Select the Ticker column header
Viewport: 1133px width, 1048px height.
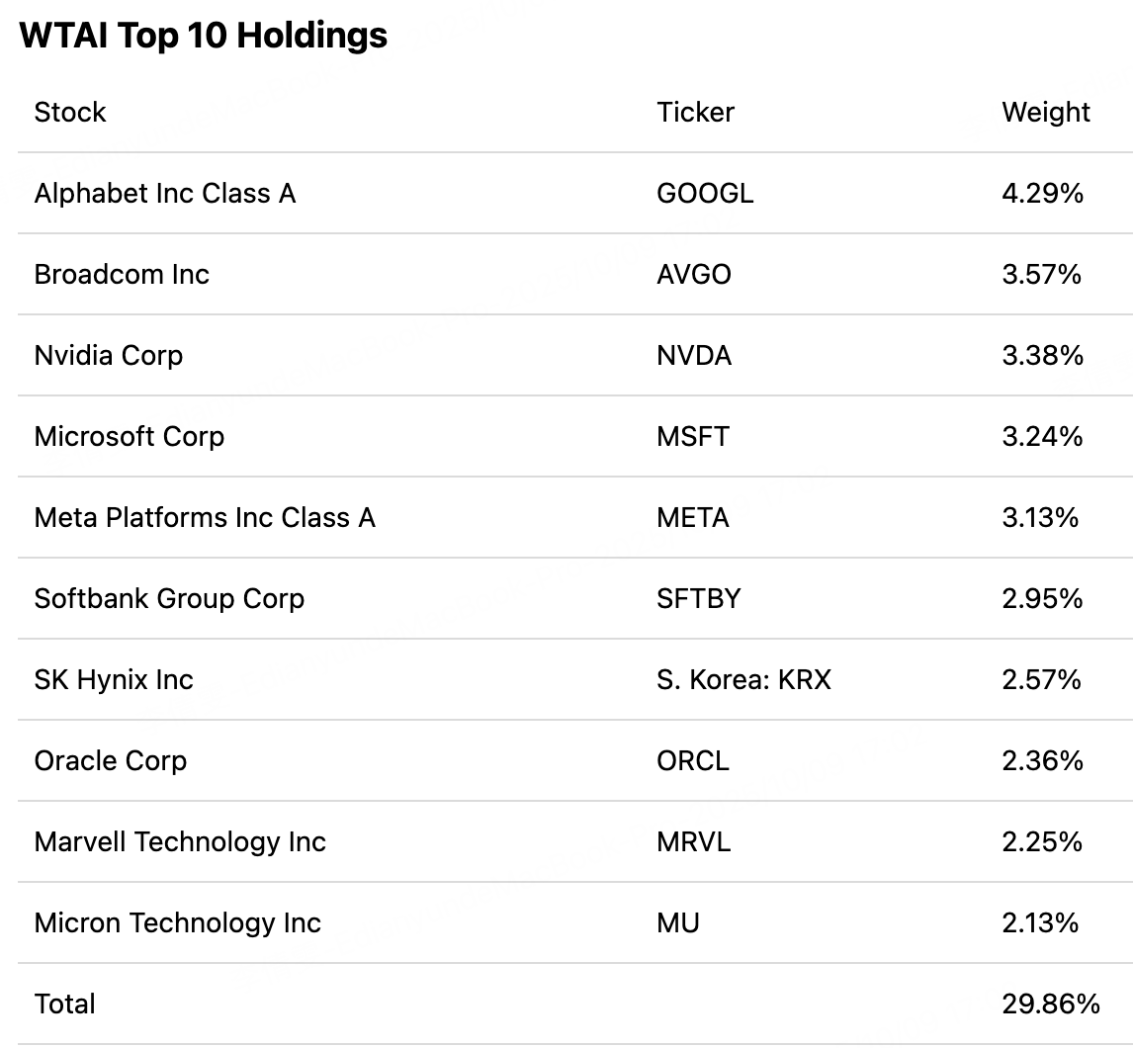(x=695, y=112)
